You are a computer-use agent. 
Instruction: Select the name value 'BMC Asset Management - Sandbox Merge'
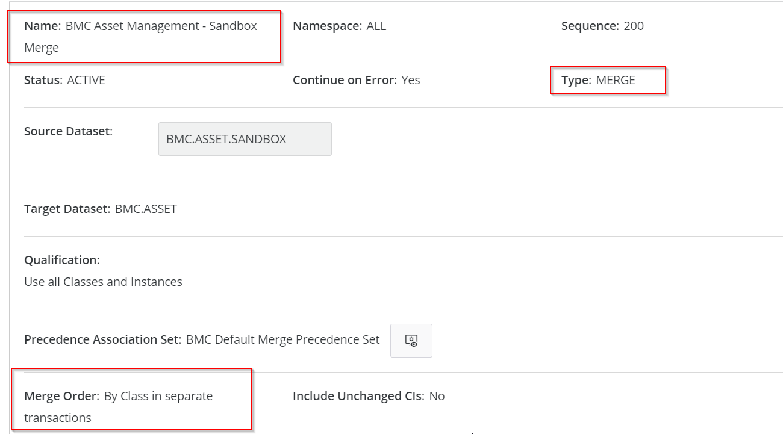(141, 37)
